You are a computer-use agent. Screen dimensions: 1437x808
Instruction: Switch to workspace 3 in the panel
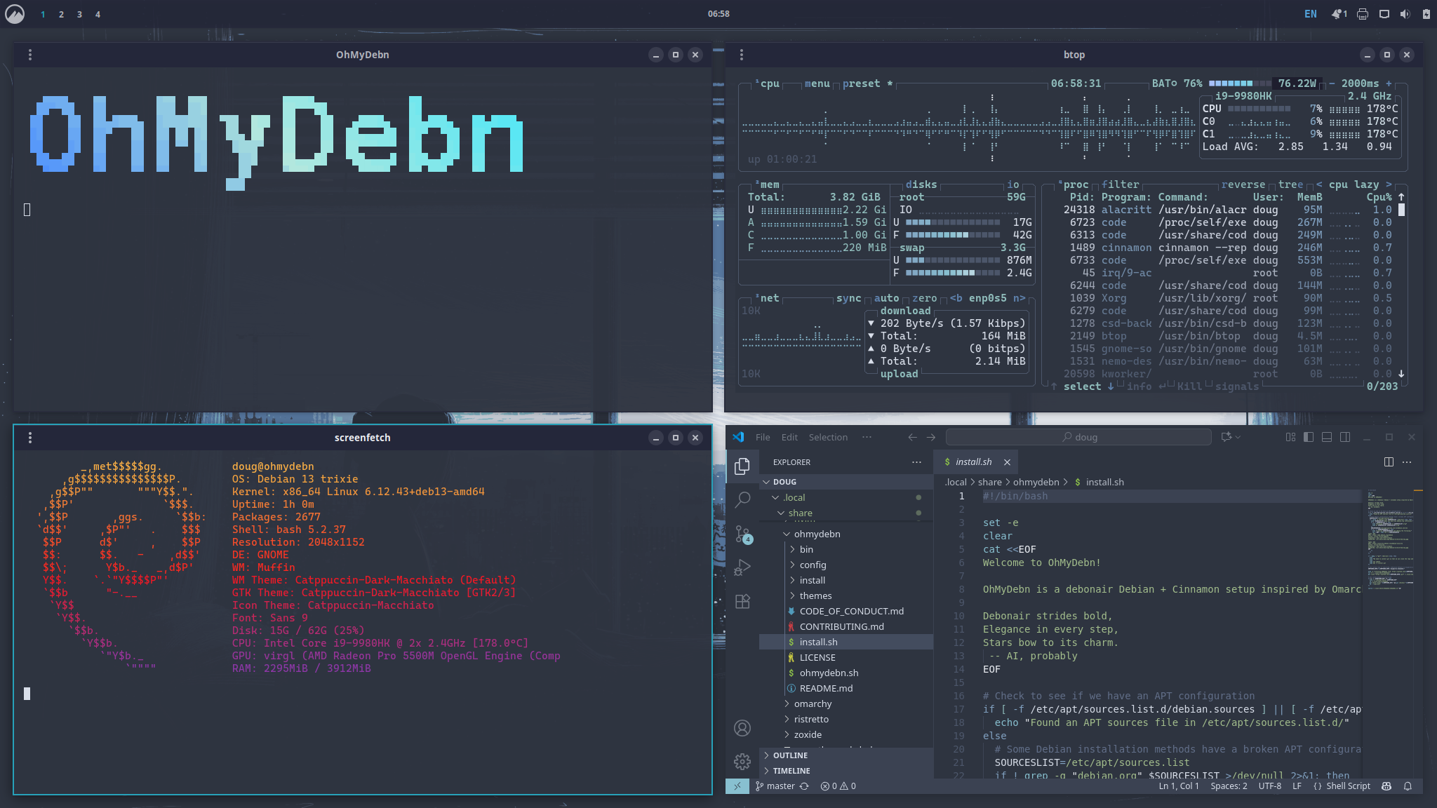click(79, 14)
